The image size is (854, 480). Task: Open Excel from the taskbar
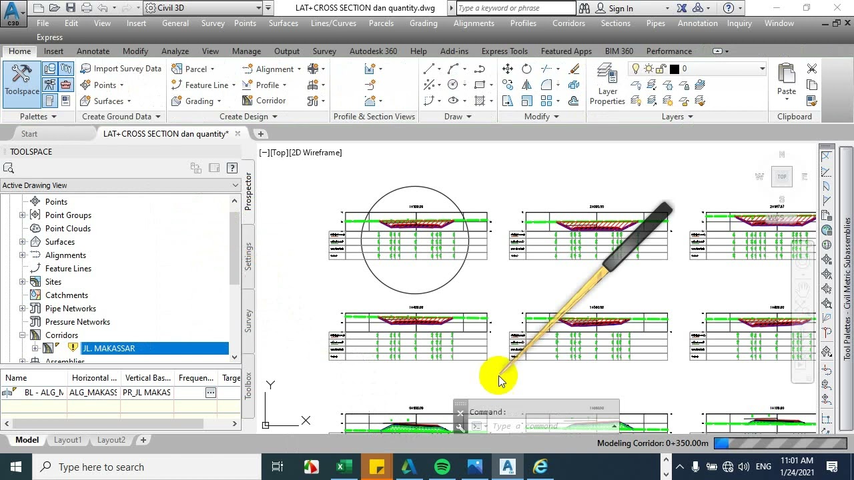coord(344,467)
